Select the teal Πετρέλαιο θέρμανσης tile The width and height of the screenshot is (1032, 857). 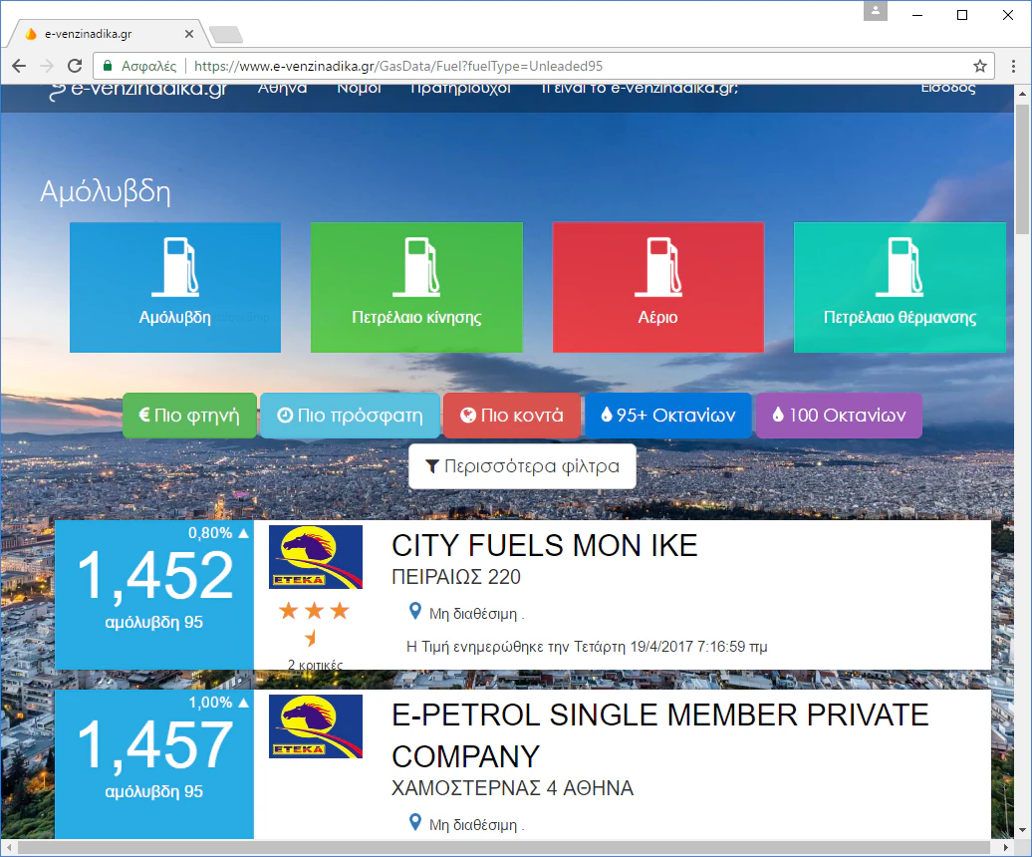pyautogui.click(x=900, y=287)
